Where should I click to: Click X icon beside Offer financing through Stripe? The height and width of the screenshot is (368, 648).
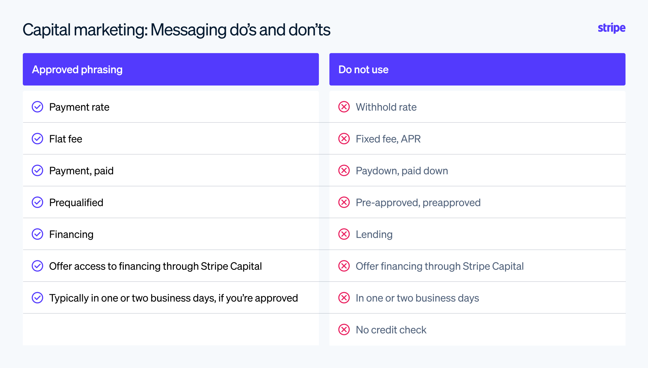click(344, 266)
